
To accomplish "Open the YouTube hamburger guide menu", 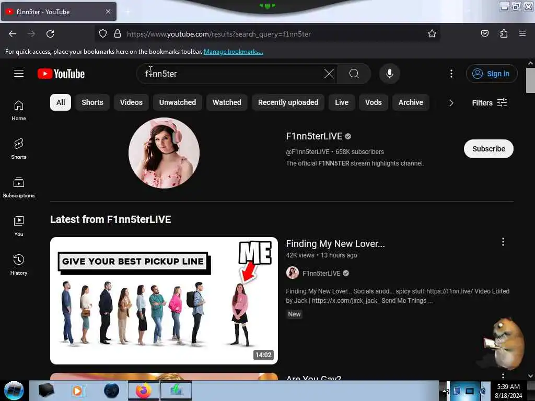I will point(19,73).
